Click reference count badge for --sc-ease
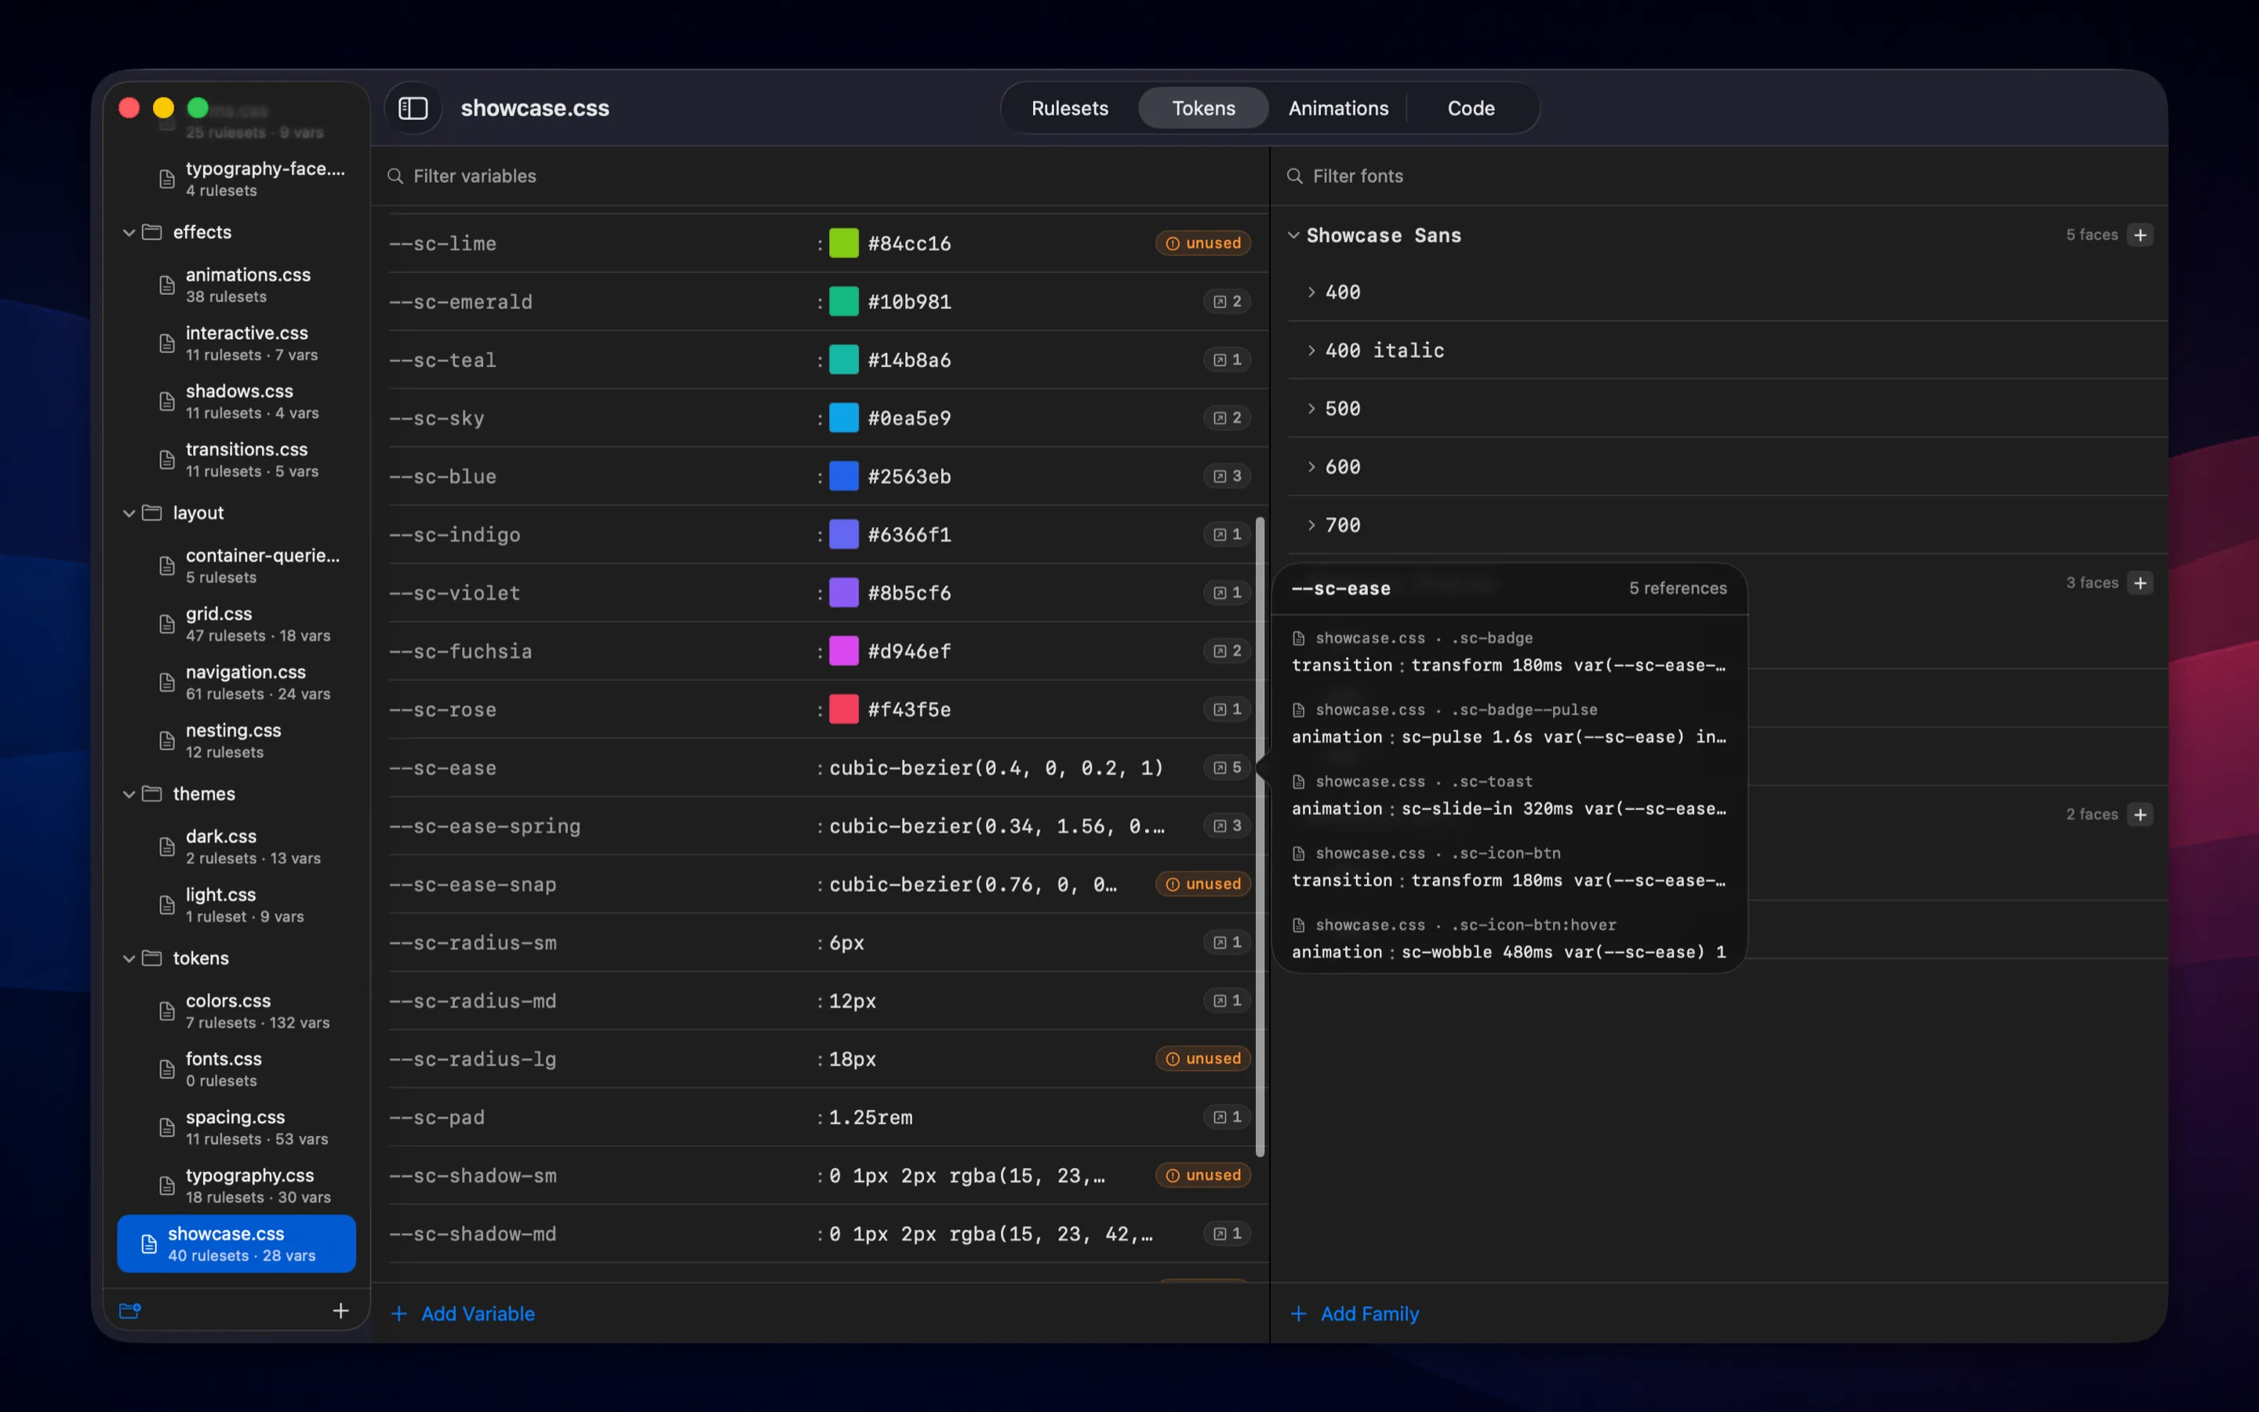The width and height of the screenshot is (2259, 1412). [1227, 768]
